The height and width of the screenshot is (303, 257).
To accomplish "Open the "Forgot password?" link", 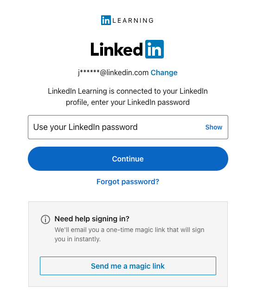I will (128, 181).
